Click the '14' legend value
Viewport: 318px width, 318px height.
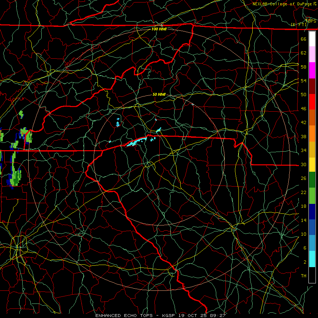pyautogui.click(x=304, y=220)
